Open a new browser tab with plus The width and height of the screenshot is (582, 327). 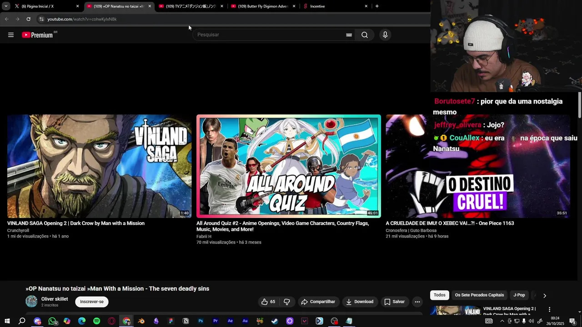click(377, 6)
